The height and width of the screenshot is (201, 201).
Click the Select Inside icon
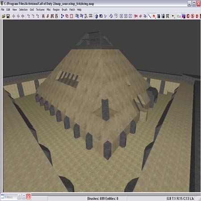click(x=57, y=16)
